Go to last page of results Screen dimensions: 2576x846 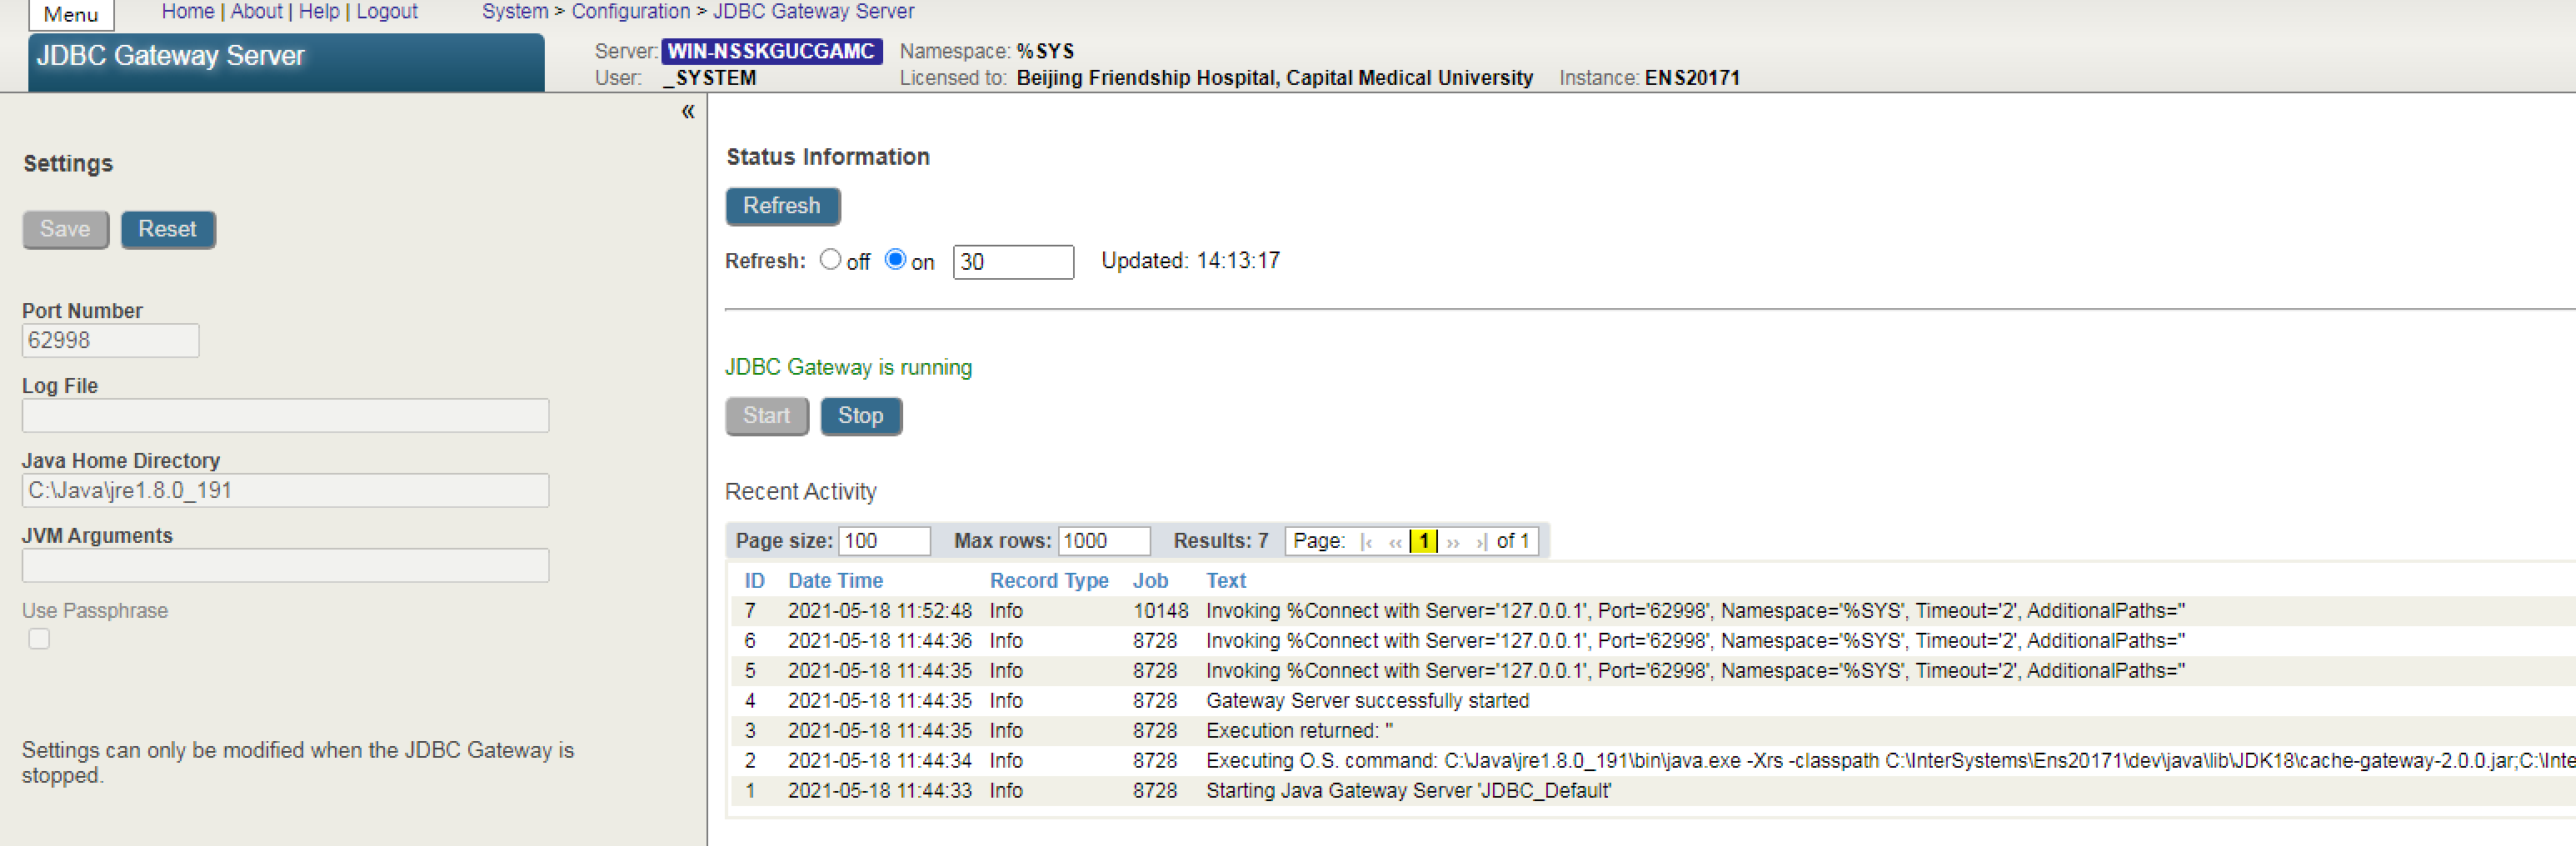[x=1481, y=542]
